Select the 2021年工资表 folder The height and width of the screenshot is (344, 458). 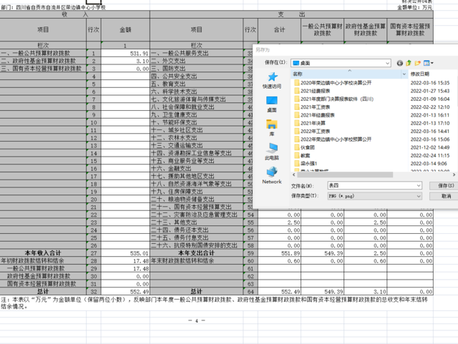(x=316, y=107)
